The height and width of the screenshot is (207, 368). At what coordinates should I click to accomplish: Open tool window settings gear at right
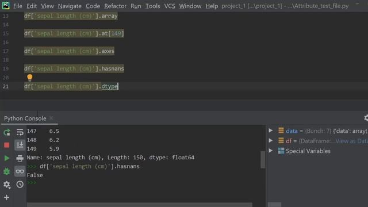tap(366, 118)
